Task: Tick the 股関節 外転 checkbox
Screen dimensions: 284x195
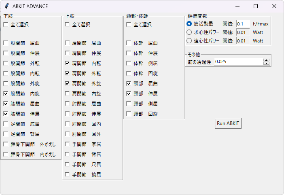Action: (x=6, y=64)
